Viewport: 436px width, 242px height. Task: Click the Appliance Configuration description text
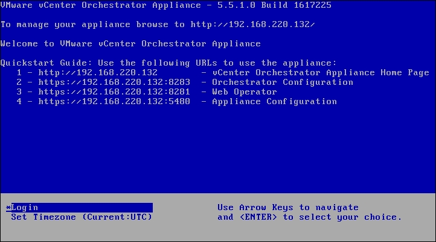pyautogui.click(x=274, y=102)
